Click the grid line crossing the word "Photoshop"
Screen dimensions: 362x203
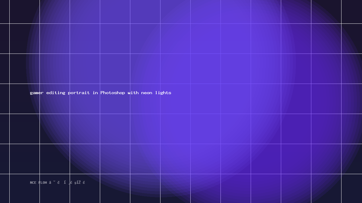point(100,93)
